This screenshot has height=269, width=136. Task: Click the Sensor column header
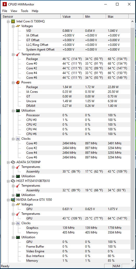[x=31, y=16]
